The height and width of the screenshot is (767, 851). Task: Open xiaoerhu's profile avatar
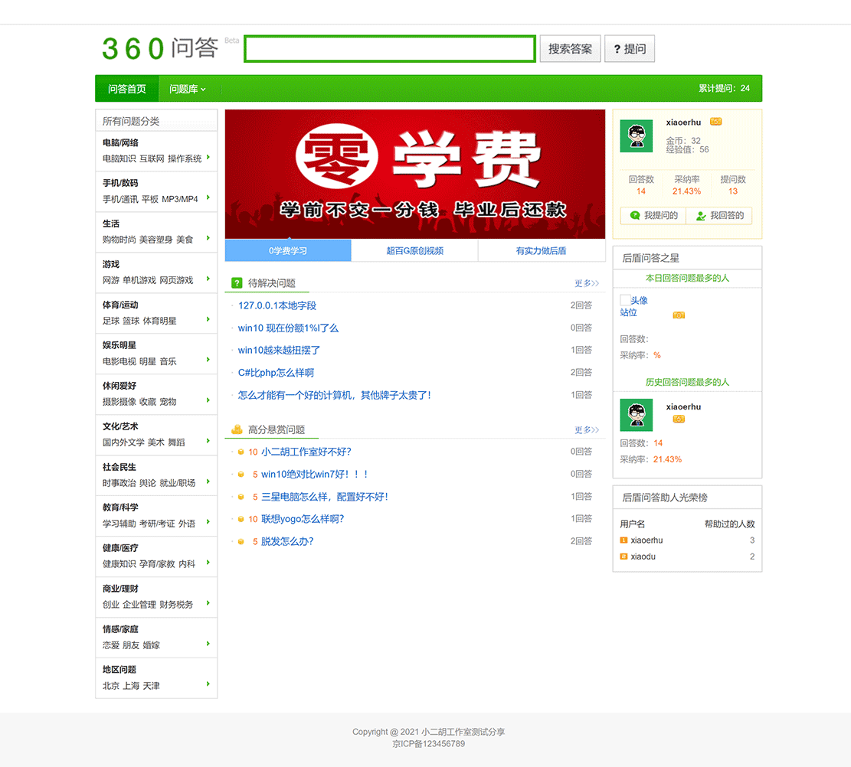tap(637, 136)
